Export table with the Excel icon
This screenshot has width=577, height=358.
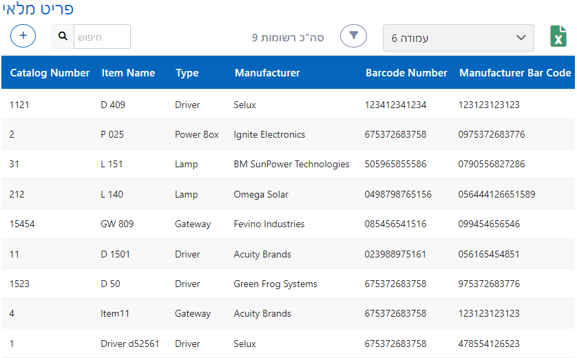pos(558,36)
